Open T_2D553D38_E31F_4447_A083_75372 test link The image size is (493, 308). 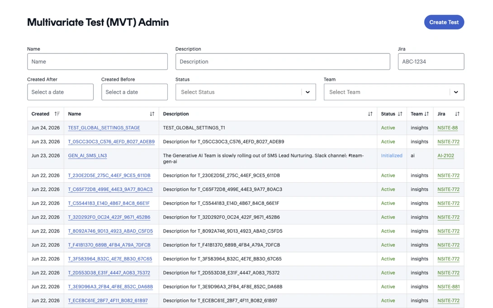(109, 273)
